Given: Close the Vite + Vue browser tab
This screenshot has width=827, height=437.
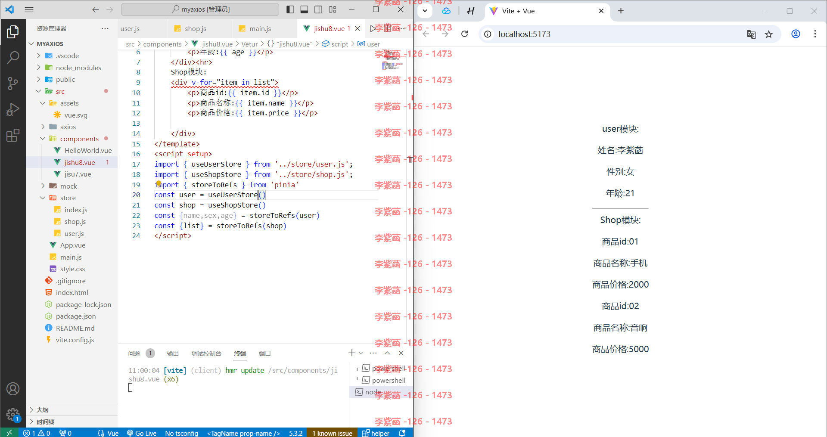Looking at the screenshot, I should point(601,11).
